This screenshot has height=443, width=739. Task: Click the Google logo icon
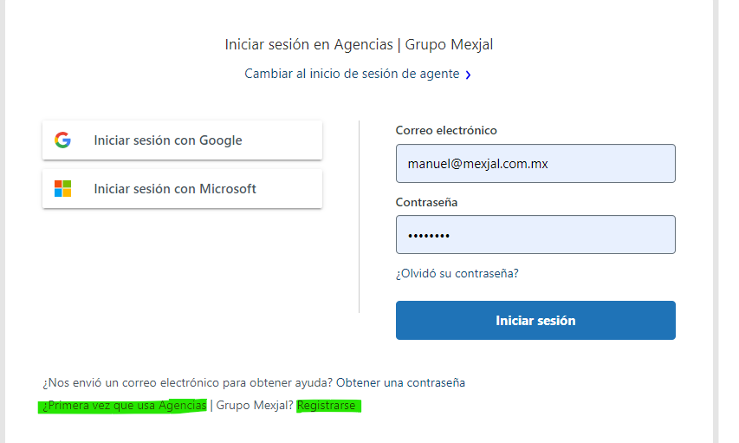click(62, 140)
